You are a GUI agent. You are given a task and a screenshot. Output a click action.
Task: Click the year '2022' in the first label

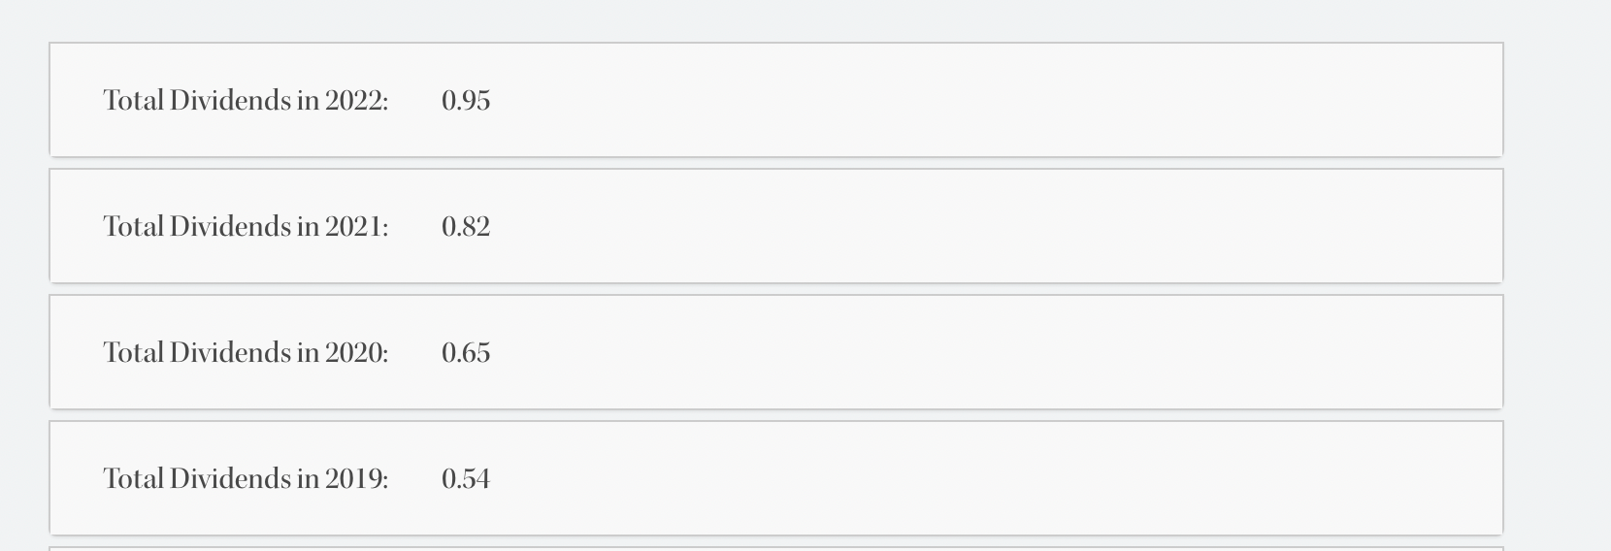(x=353, y=101)
